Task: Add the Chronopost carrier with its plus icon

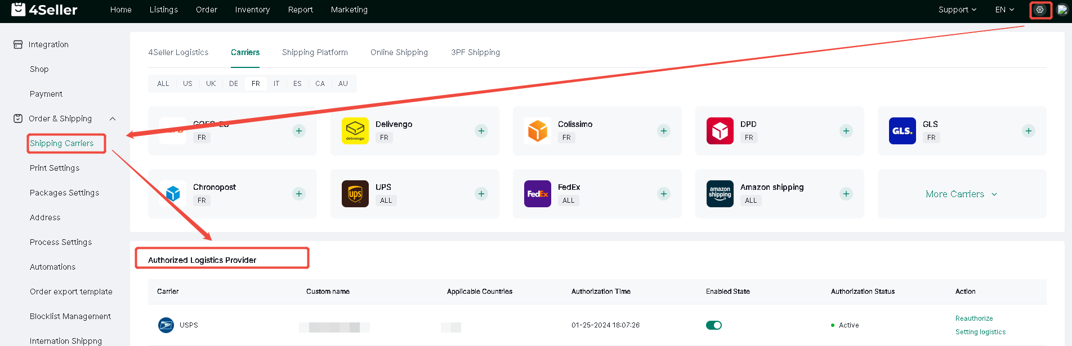Action: pyautogui.click(x=299, y=194)
